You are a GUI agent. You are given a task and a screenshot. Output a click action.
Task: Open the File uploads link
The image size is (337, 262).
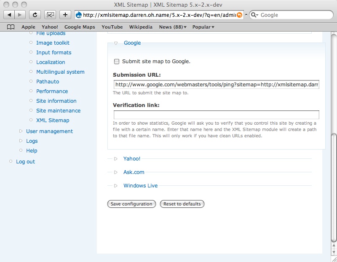(x=51, y=33)
